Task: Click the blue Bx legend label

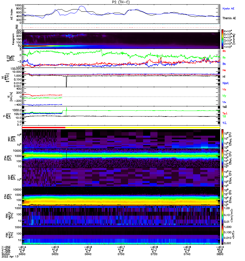Action: (x=224, y=64)
